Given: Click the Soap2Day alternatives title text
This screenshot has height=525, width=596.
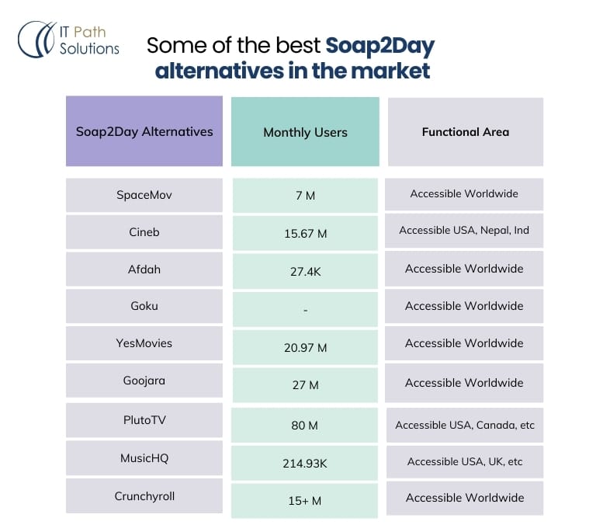Looking at the screenshot, I should (x=291, y=58).
